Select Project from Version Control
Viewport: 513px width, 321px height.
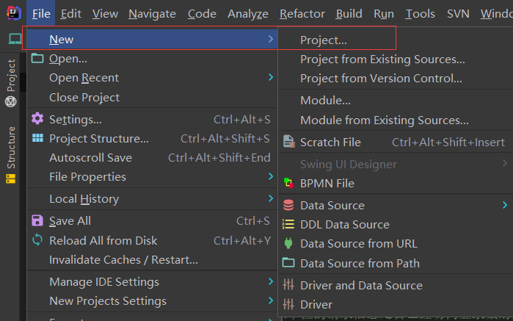[x=381, y=78]
